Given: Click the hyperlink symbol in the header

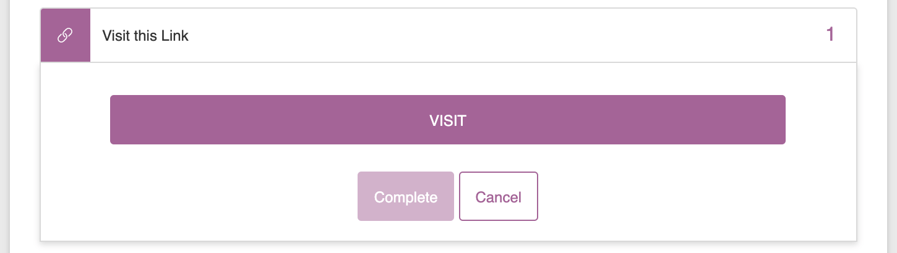Looking at the screenshot, I should point(65,36).
